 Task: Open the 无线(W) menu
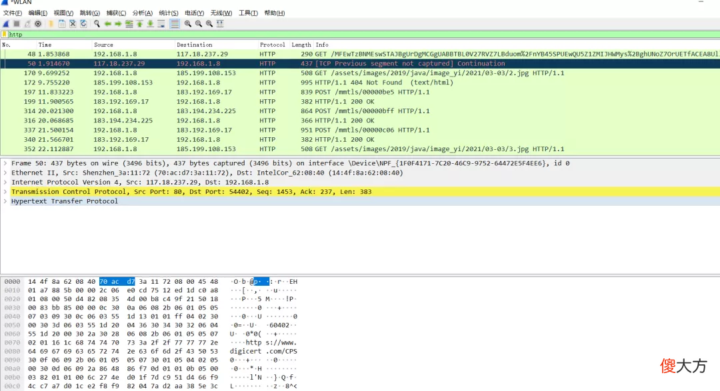[221, 13]
